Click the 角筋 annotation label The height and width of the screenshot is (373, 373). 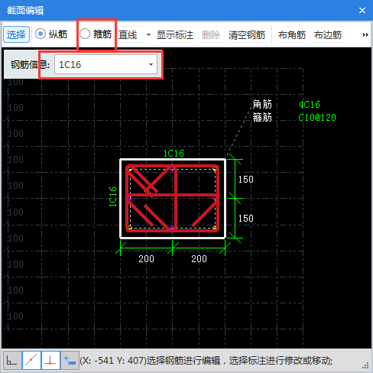pyautogui.click(x=262, y=104)
